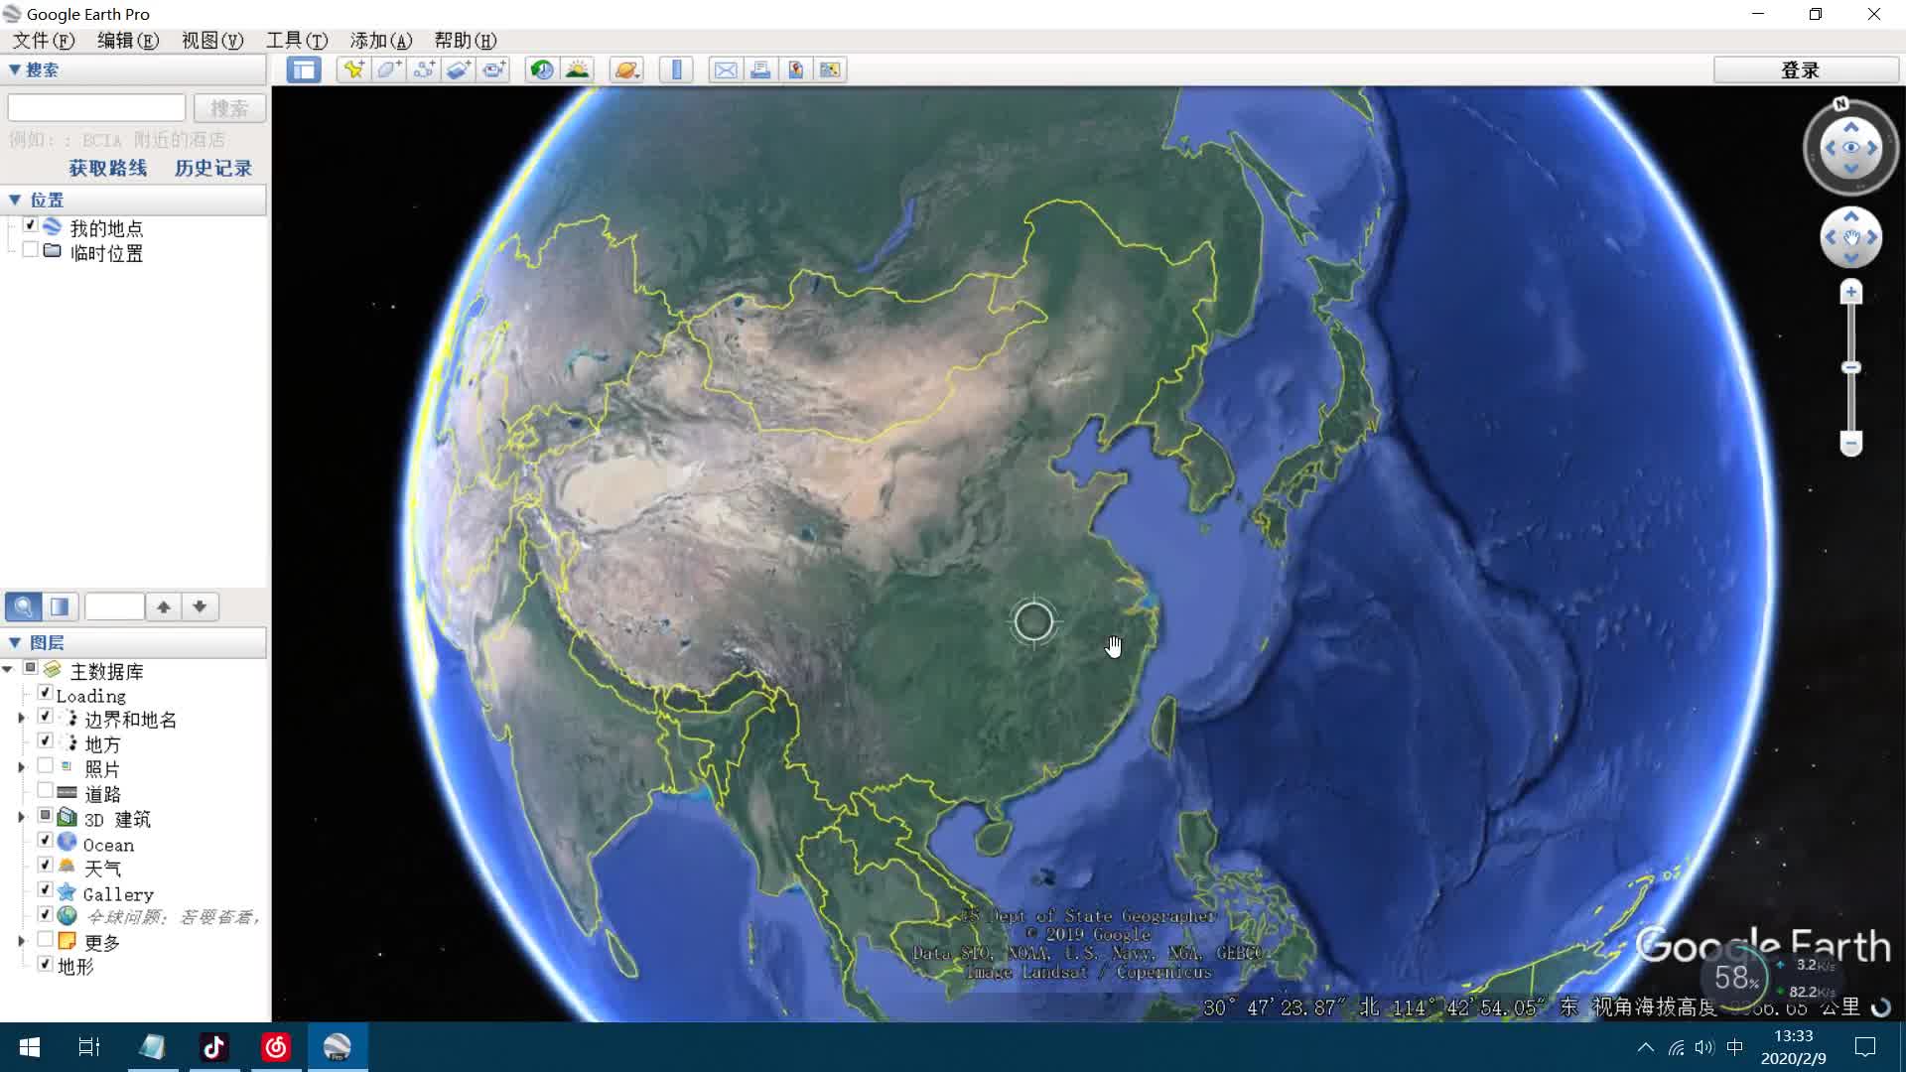Select the polygon drawing tool

pos(389,69)
